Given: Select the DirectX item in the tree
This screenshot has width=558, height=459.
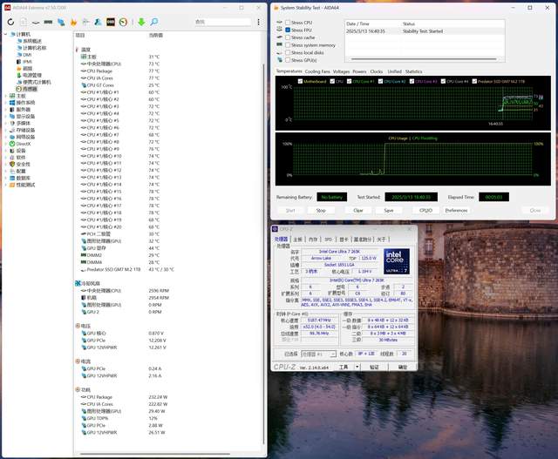Looking at the screenshot, I should coord(24,143).
